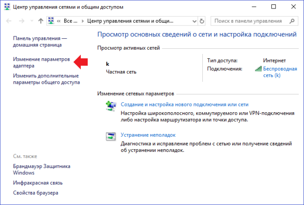Open 'Изменить дополнительные параметры общего доступа'
Viewport: 304px width, 205px height.
point(46,79)
